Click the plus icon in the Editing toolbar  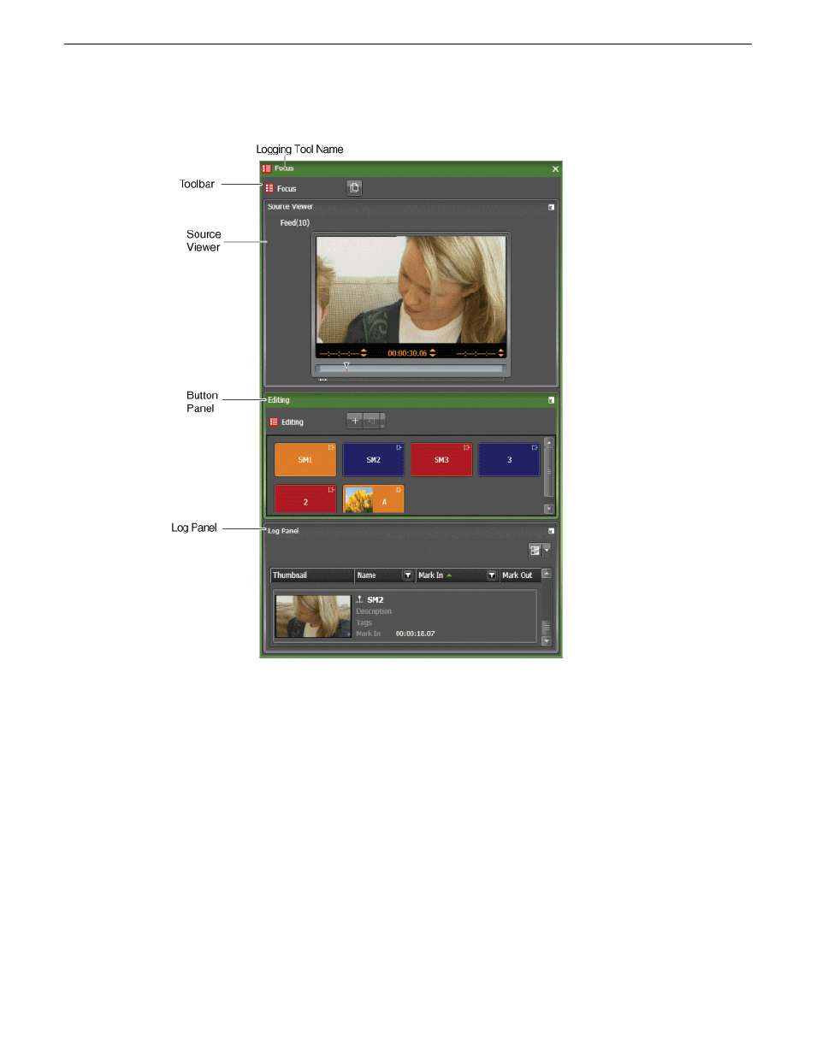click(356, 421)
